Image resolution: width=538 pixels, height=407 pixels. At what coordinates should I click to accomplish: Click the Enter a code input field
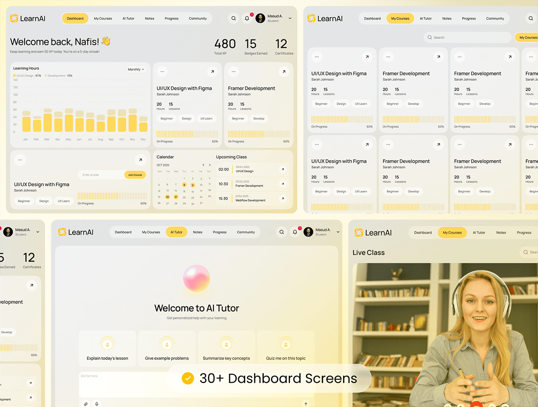(x=101, y=175)
